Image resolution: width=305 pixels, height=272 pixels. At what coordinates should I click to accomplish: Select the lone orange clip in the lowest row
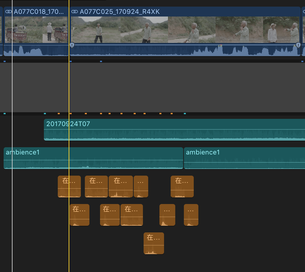tap(154, 243)
